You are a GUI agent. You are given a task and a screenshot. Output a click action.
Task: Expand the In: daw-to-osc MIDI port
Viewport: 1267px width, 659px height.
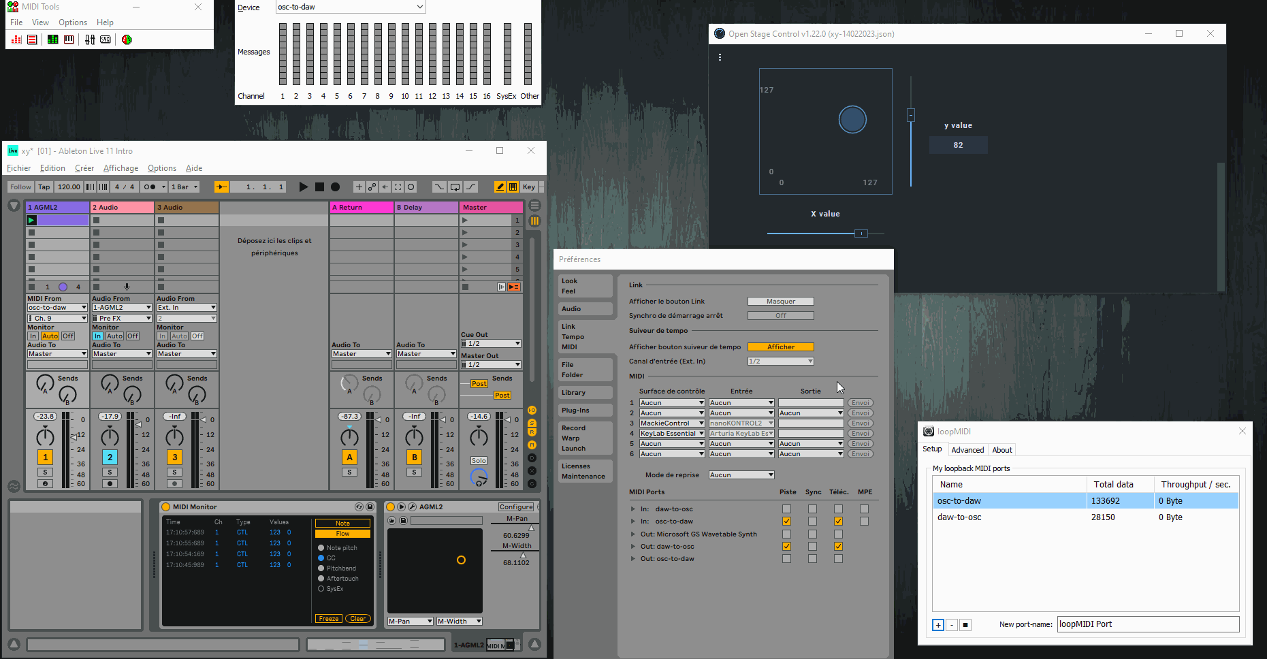[633, 509]
